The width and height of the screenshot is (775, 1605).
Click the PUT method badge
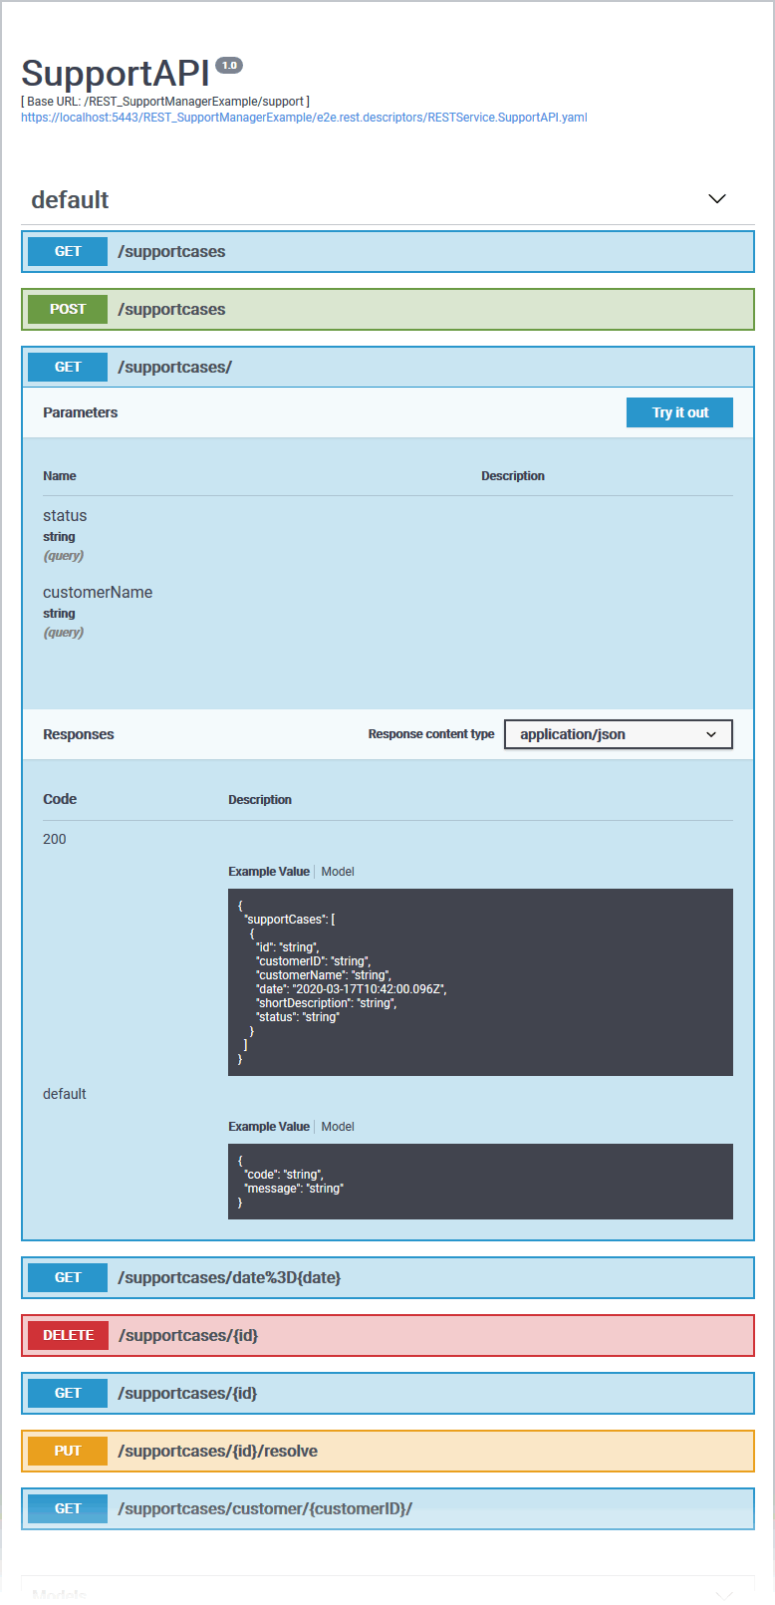67,1452
